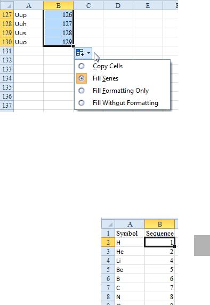Select row 128 header
This screenshot has width=210, height=305.
[7, 24]
